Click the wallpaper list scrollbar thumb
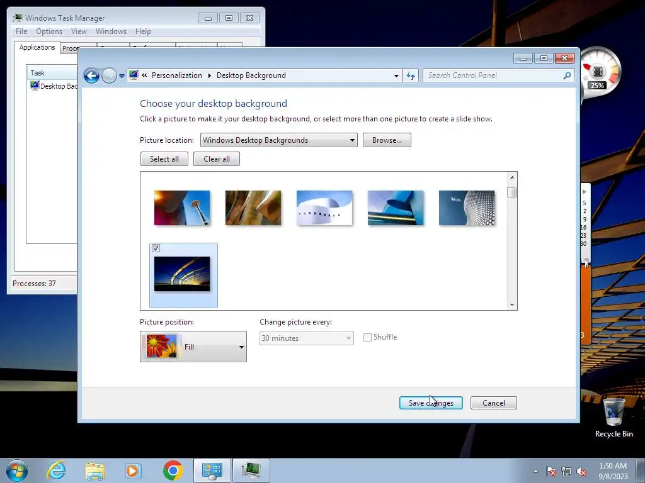This screenshot has width=645, height=483. [512, 192]
